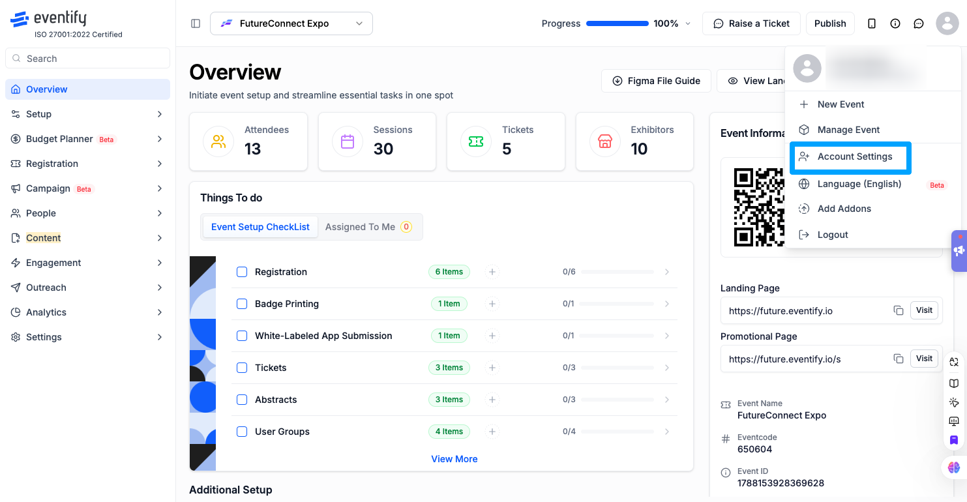Click the QR code image
The height and width of the screenshot is (502, 967).
click(x=760, y=207)
